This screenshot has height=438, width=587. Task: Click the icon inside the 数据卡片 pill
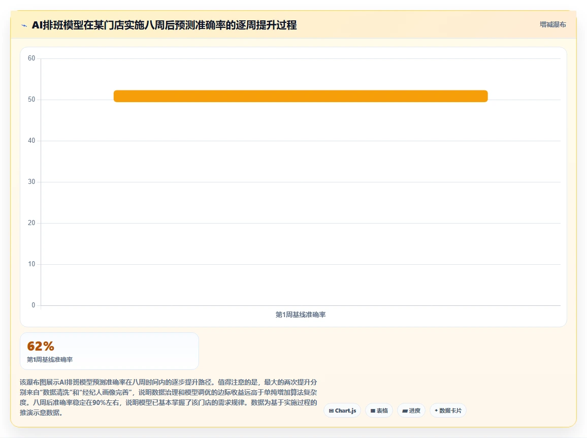[x=436, y=410]
